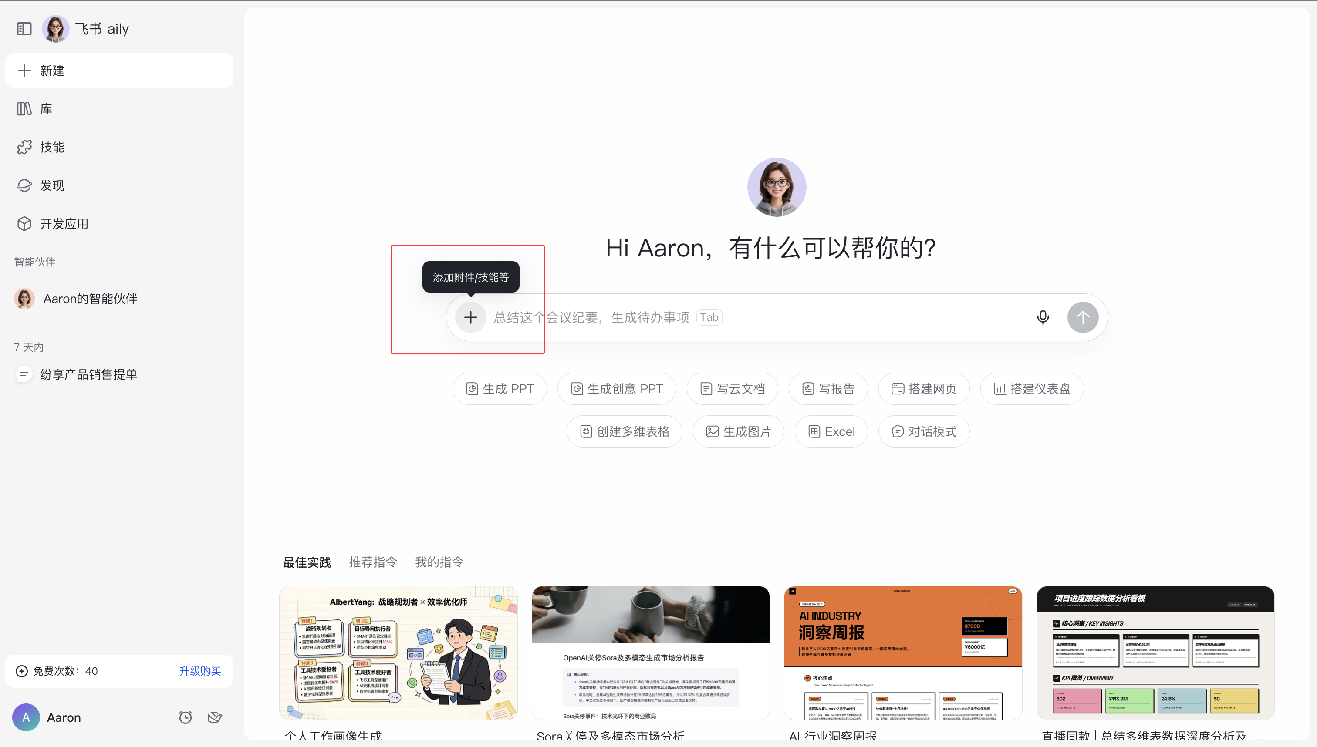Open 技能 skills in the sidebar

tap(52, 147)
